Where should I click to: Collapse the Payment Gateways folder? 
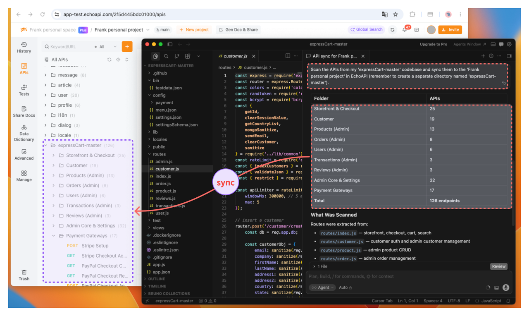54,236
